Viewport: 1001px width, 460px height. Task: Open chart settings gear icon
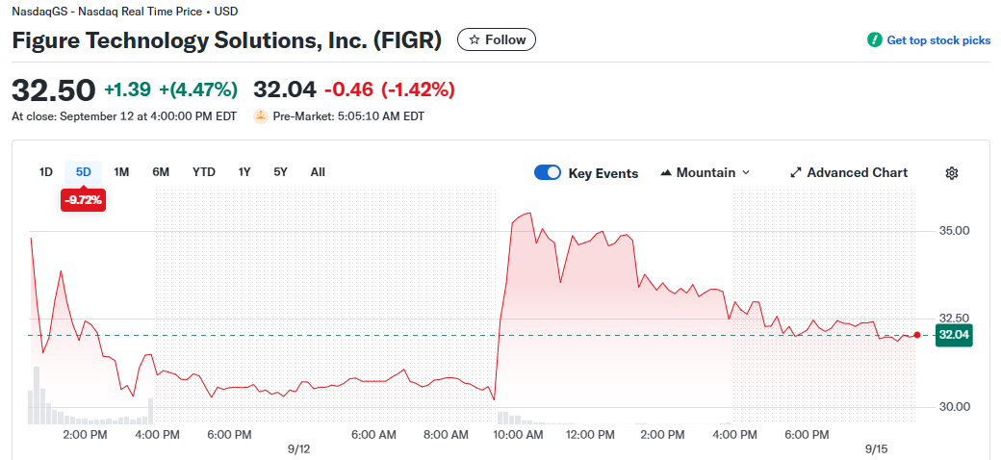click(952, 173)
